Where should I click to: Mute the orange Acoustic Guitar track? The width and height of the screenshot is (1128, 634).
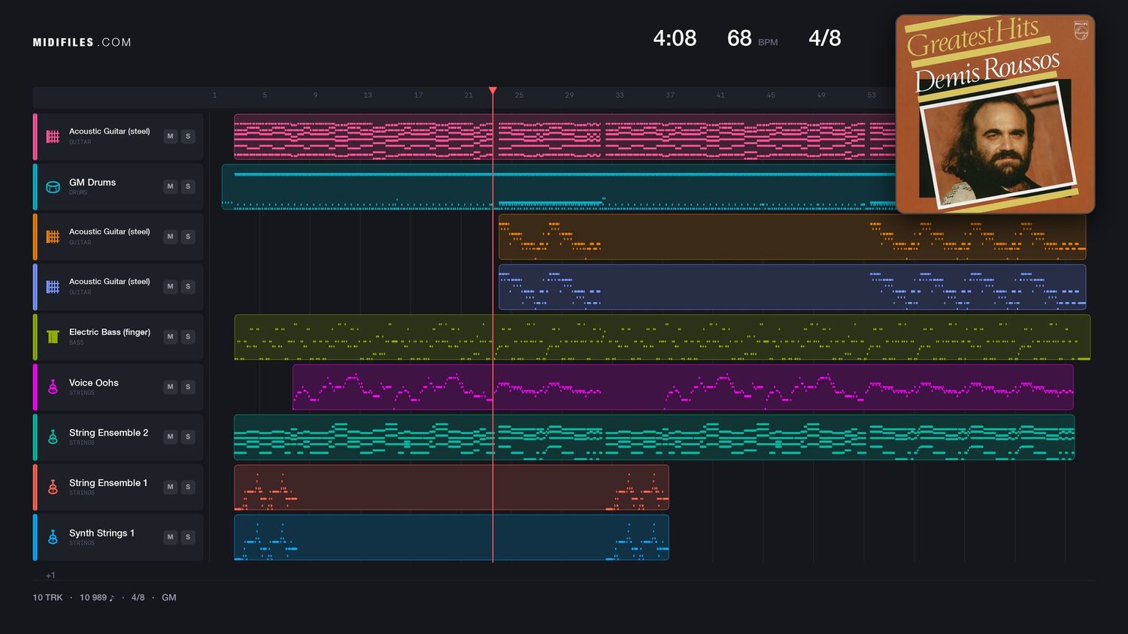(171, 237)
